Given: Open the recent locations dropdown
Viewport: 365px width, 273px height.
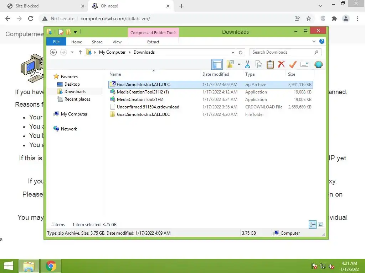Looking at the screenshot, I should pyautogui.click(x=72, y=52).
